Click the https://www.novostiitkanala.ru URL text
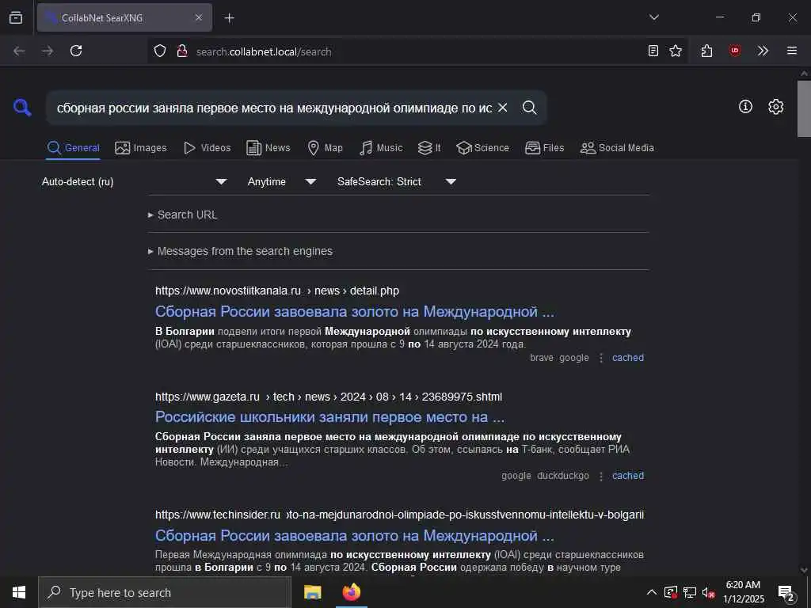The image size is (811, 608). 228,291
